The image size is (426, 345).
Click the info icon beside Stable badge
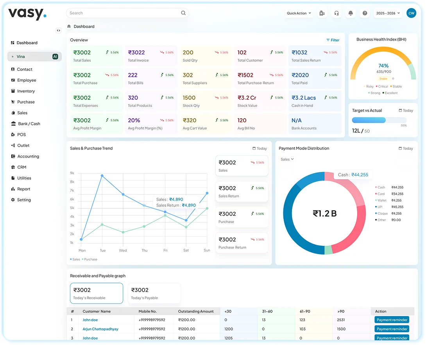click(393, 79)
